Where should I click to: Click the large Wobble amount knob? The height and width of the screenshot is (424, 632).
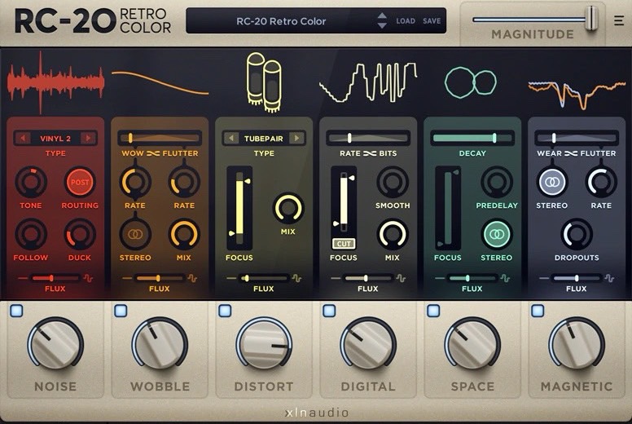coord(160,344)
